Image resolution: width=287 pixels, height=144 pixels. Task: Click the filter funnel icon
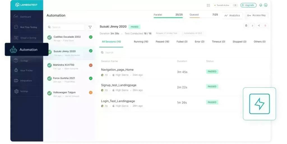90,27
